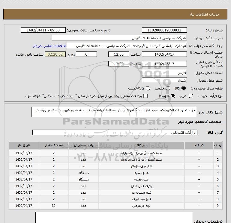The width and height of the screenshot is (231, 223).
Task: Select the کالا radio button
Action: pos(184,88)
